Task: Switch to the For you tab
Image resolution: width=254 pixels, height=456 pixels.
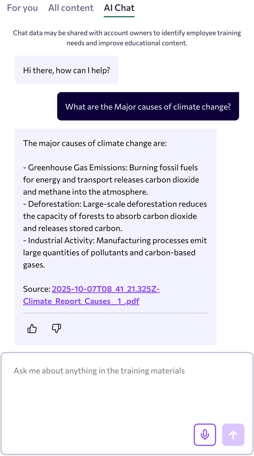Action: [22, 8]
